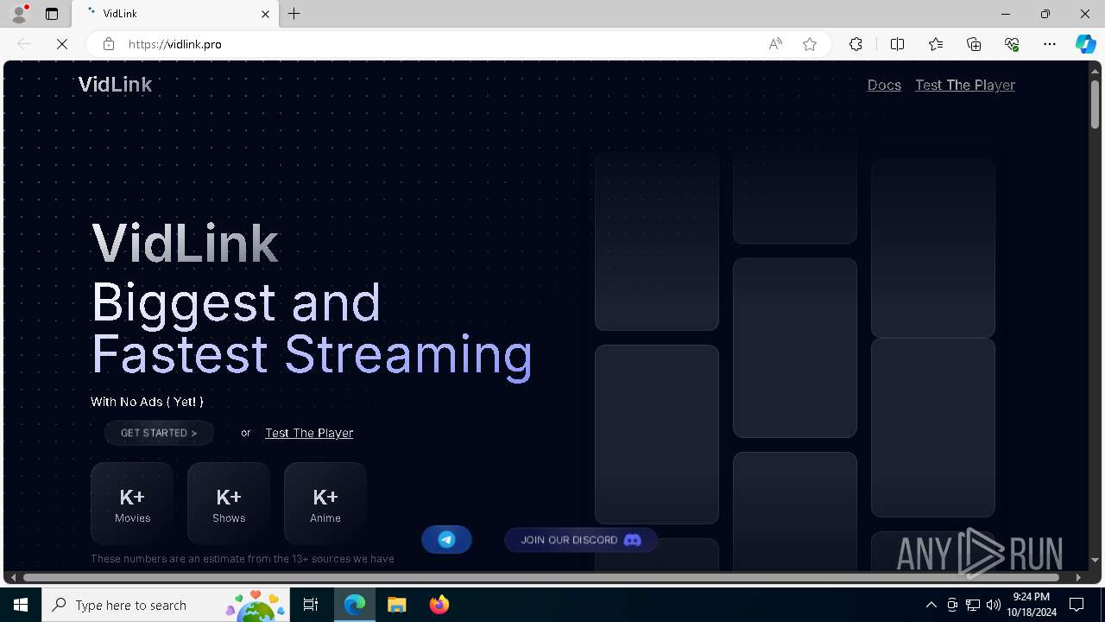Open the Docs link in header

coord(884,85)
